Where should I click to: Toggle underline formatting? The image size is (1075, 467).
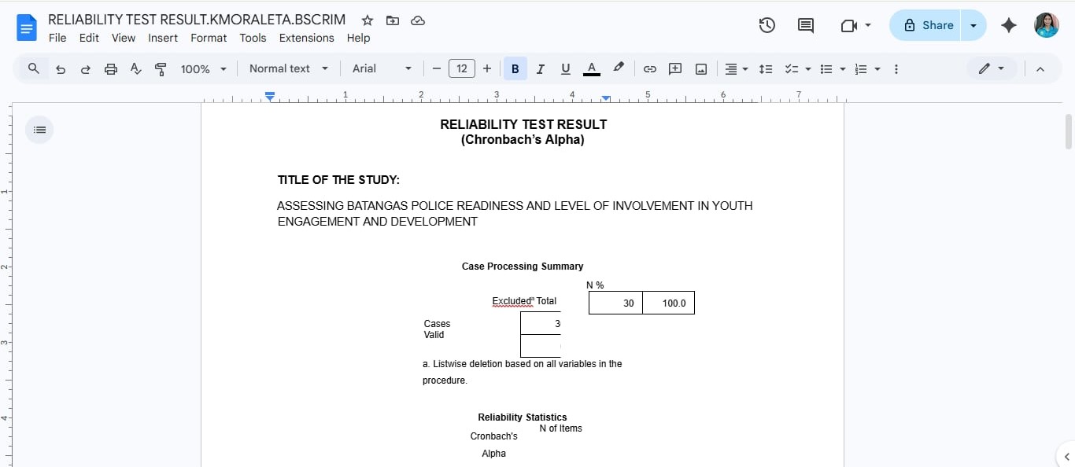point(565,69)
